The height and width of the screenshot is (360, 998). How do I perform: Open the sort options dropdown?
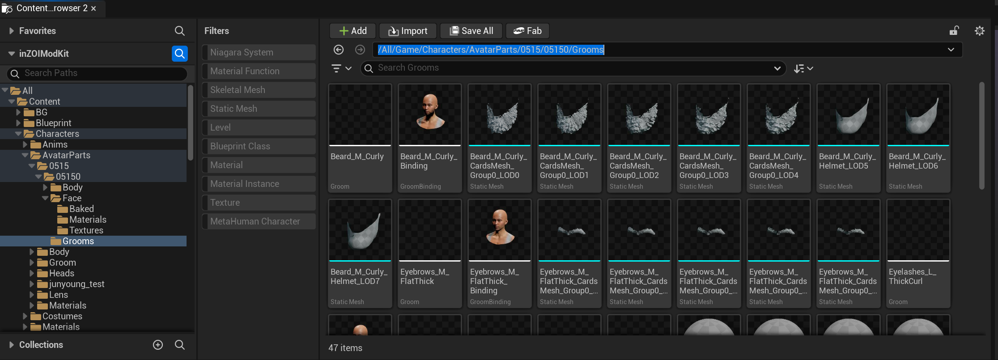click(803, 68)
